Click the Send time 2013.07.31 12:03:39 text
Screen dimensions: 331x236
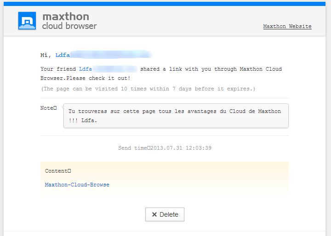(165, 148)
